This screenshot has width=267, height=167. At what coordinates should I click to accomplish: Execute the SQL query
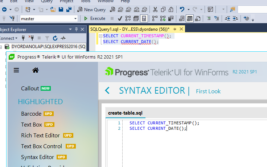point(95,18)
